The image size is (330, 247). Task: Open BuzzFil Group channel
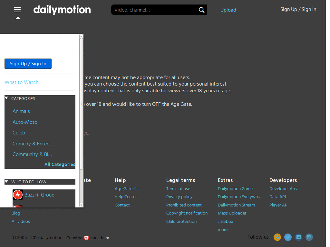pyautogui.click(x=39, y=195)
